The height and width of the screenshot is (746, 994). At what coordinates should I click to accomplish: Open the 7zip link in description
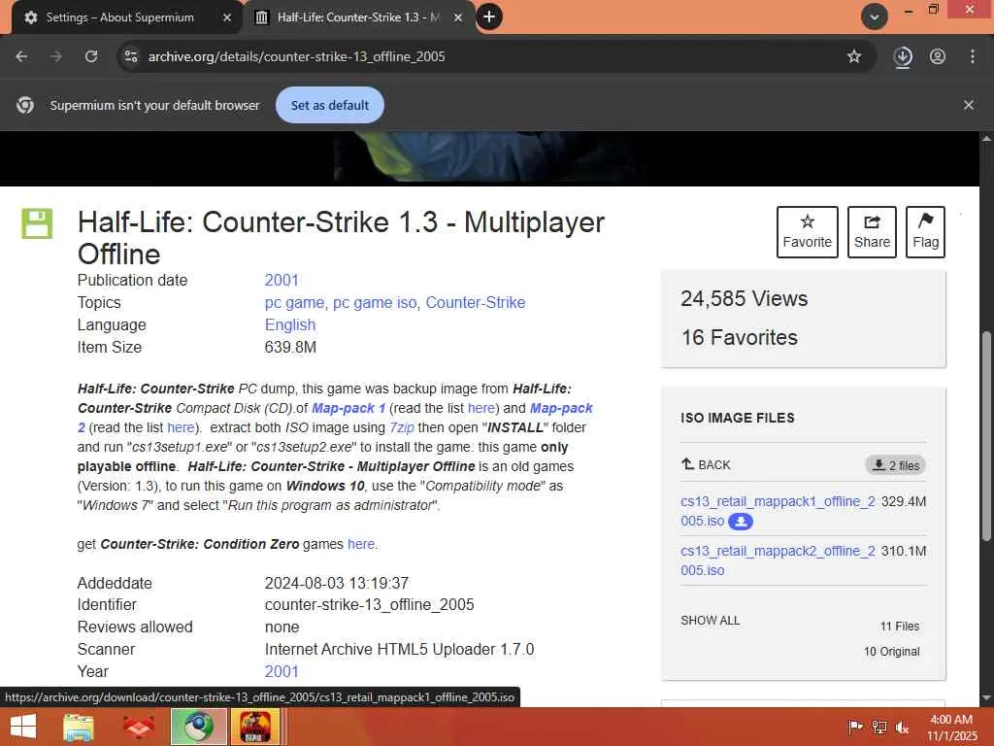click(401, 427)
